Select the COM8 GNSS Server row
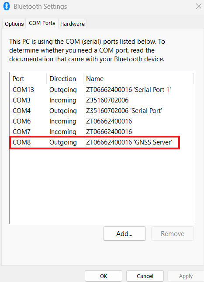The height and width of the screenshot is (282, 204). pyautogui.click(x=95, y=142)
